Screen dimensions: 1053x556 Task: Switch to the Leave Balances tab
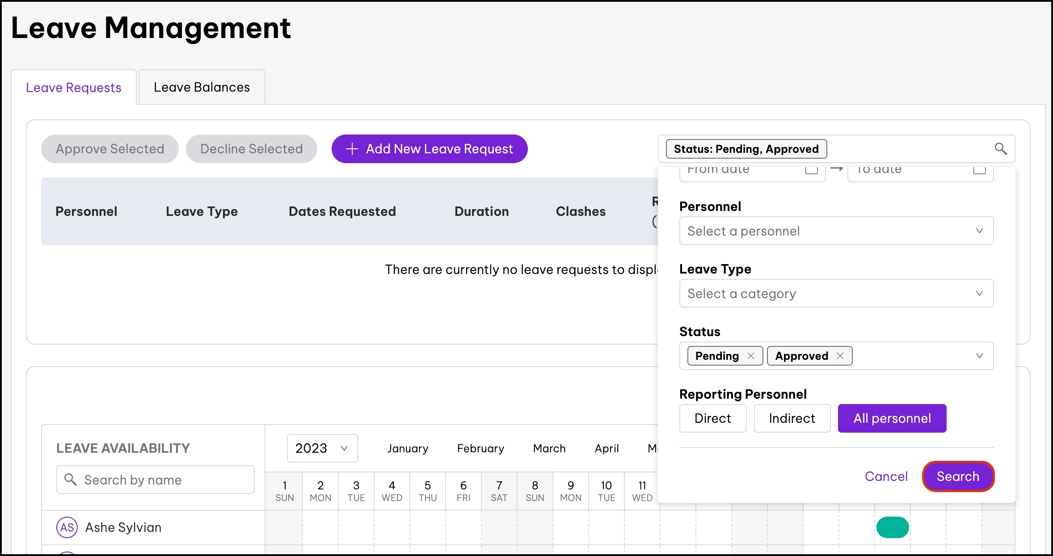click(202, 87)
